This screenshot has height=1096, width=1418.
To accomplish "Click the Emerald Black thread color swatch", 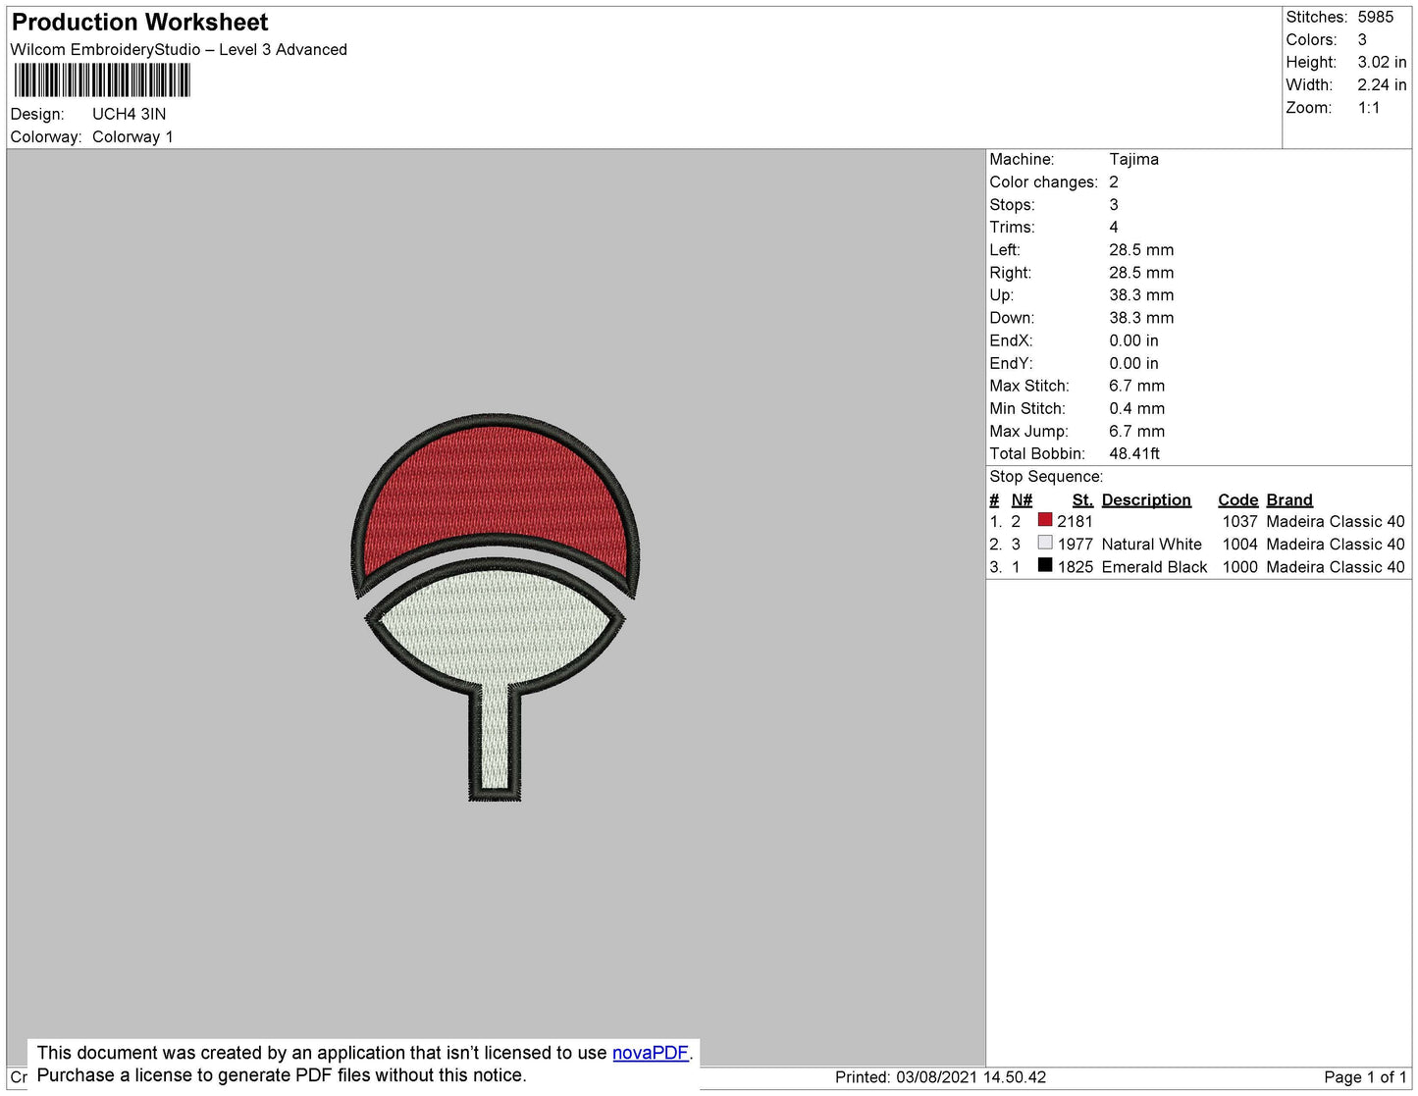I will [1045, 565].
